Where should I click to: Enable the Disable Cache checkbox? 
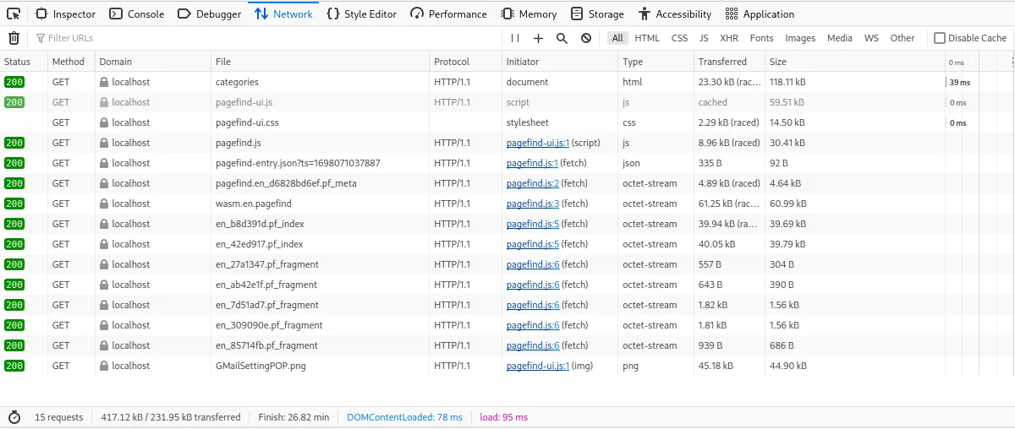pyautogui.click(x=940, y=38)
